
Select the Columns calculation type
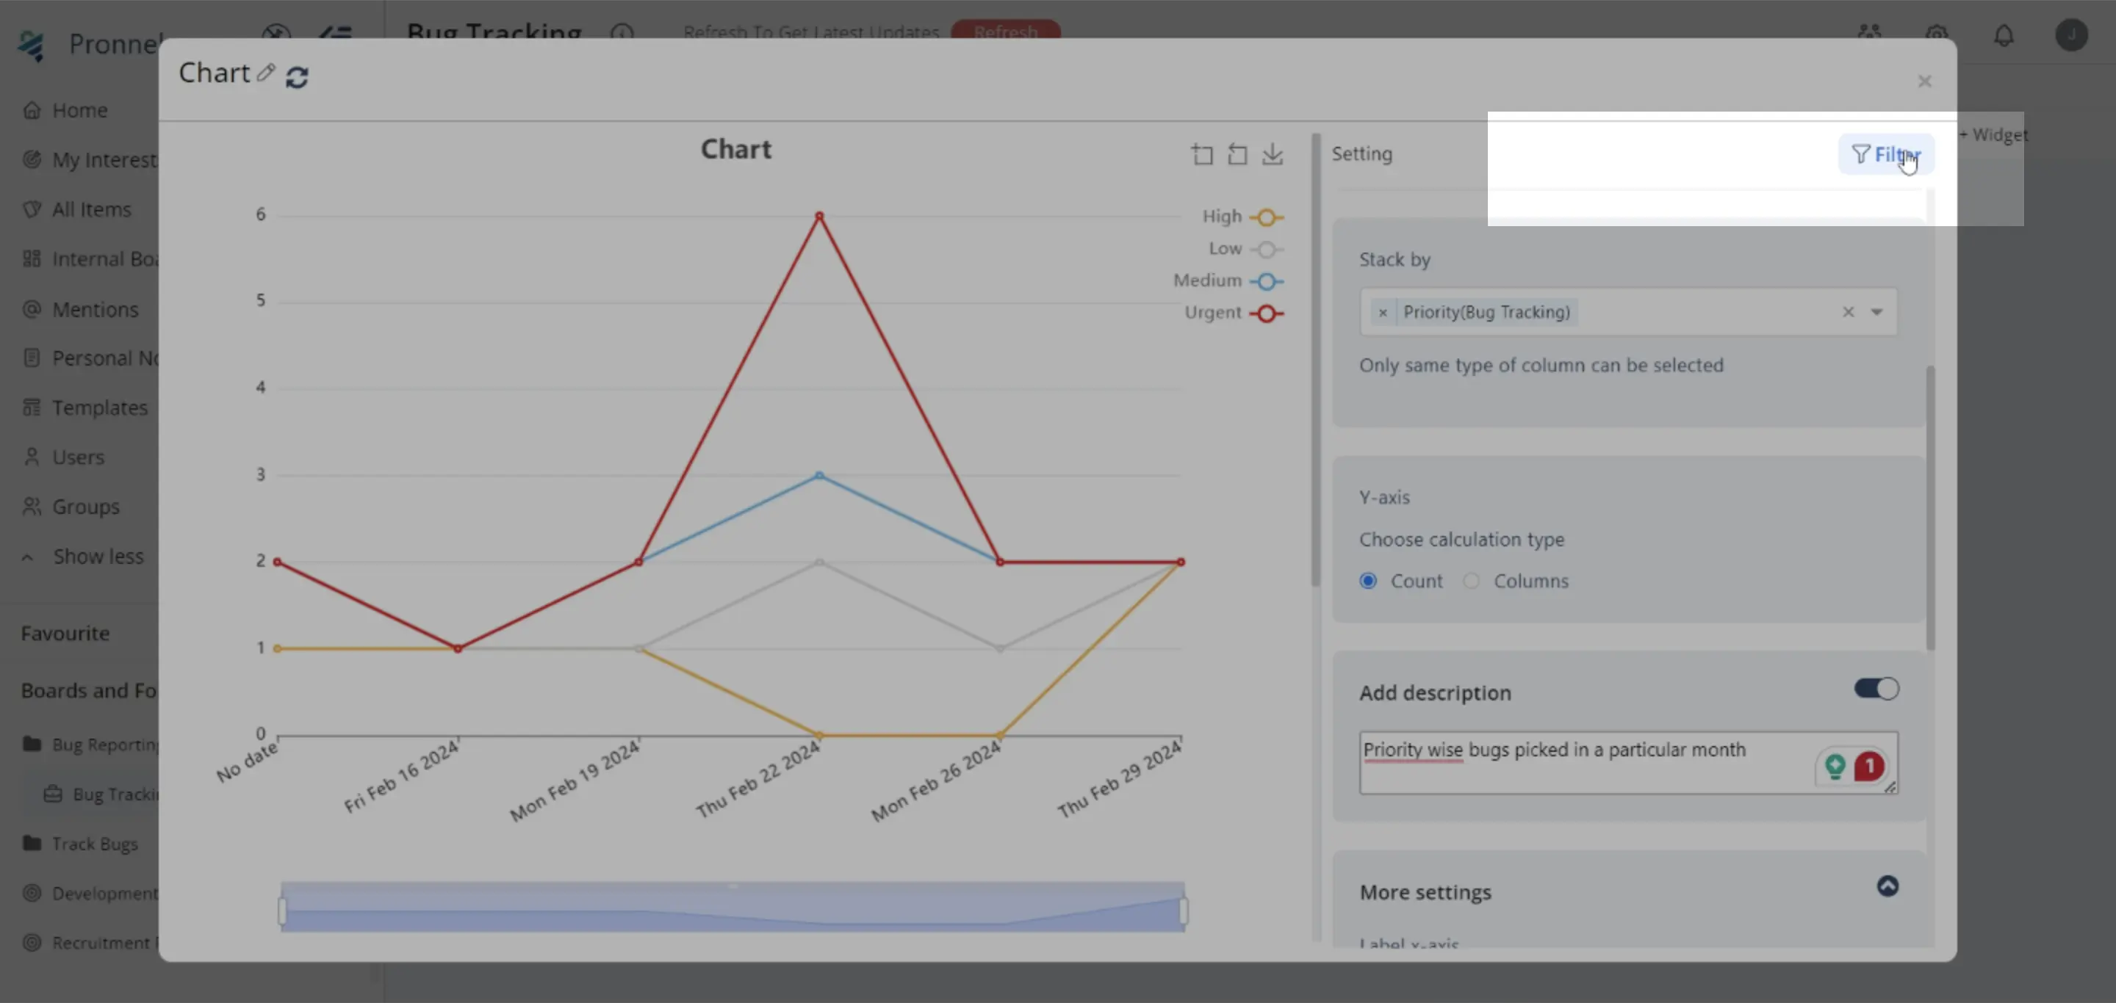[1470, 581]
